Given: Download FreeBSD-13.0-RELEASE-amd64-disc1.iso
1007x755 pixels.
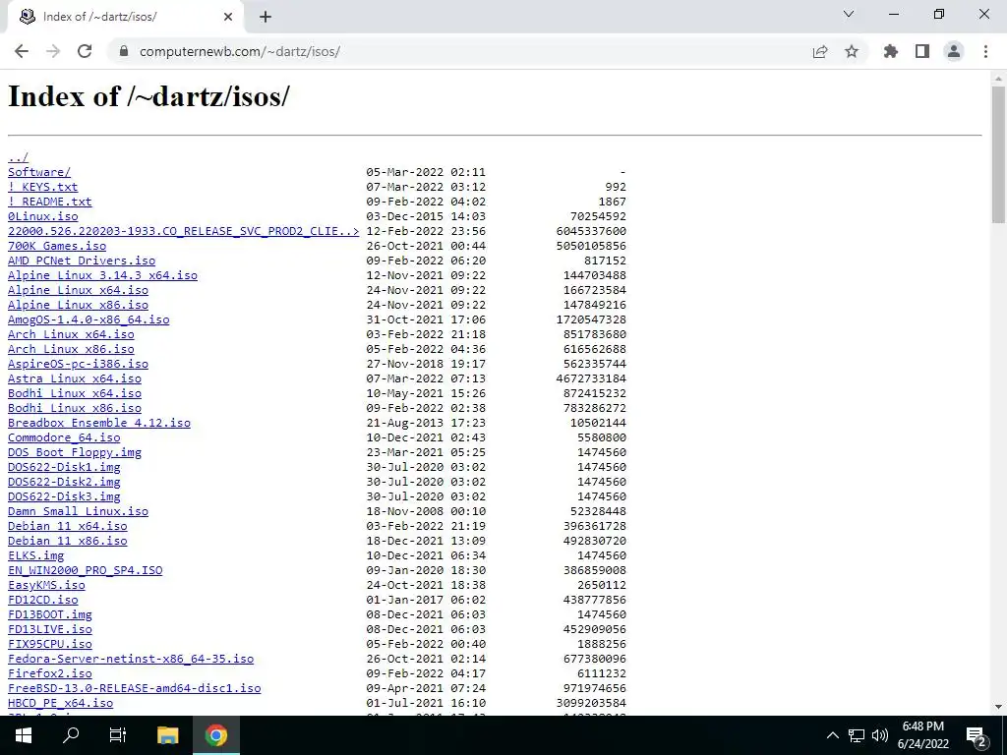Looking at the screenshot, I should (134, 689).
